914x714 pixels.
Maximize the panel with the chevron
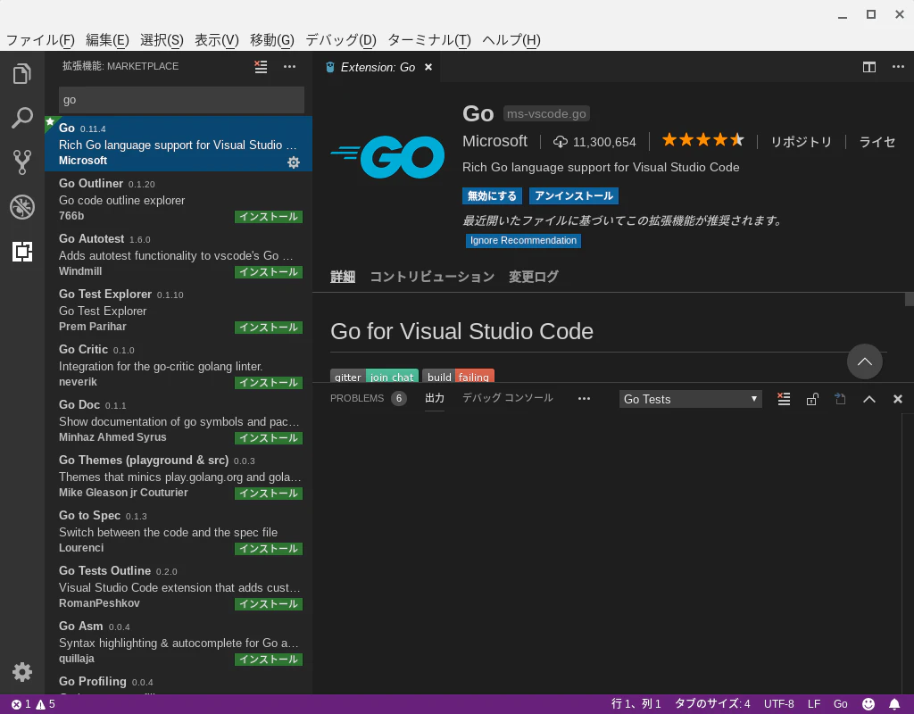pos(869,399)
